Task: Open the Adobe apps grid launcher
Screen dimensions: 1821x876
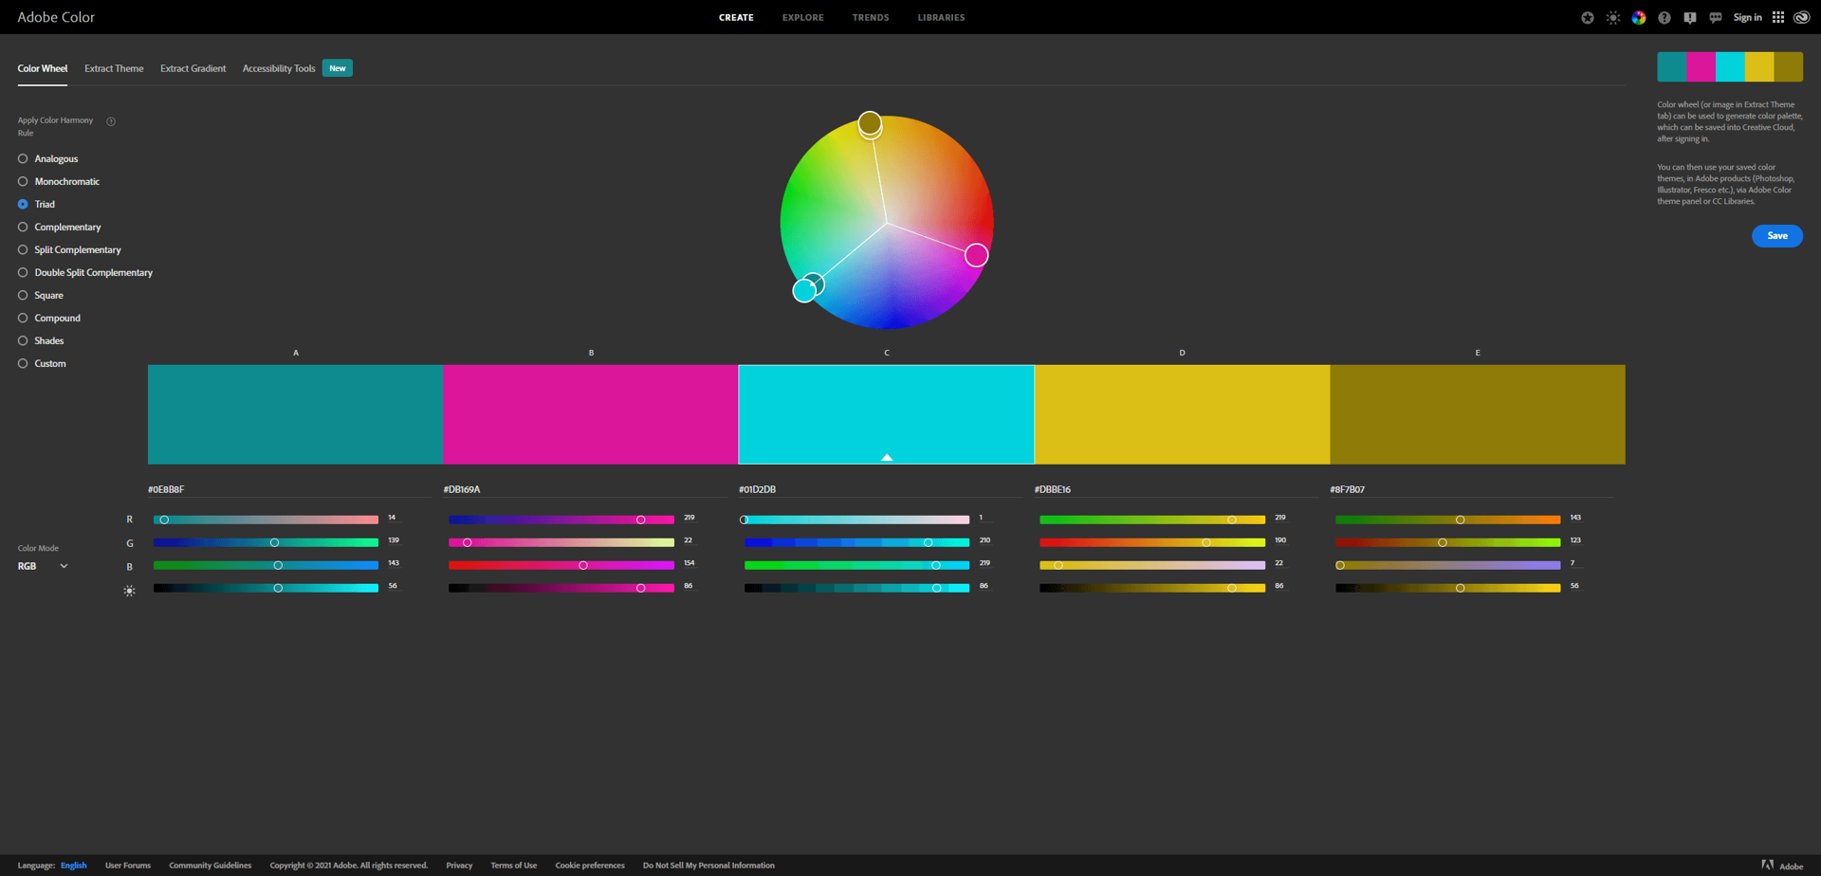Action: pos(1777,17)
